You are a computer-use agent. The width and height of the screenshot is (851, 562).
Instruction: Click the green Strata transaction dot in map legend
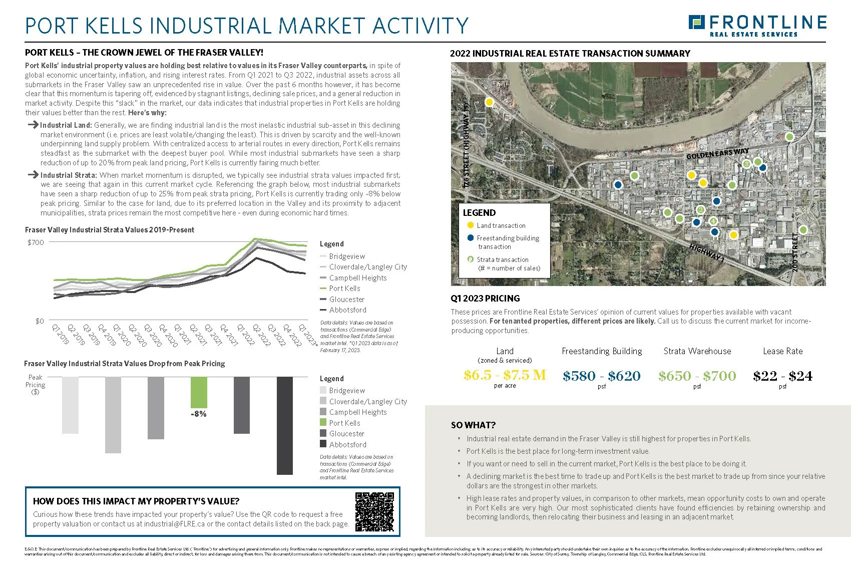470,259
